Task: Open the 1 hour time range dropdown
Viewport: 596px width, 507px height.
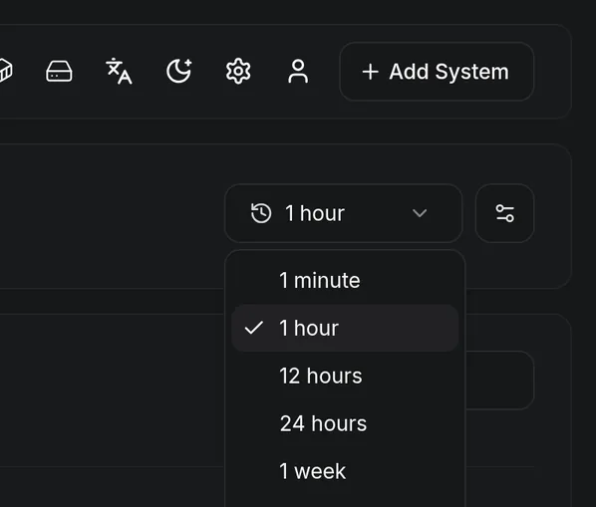Action: coord(344,213)
